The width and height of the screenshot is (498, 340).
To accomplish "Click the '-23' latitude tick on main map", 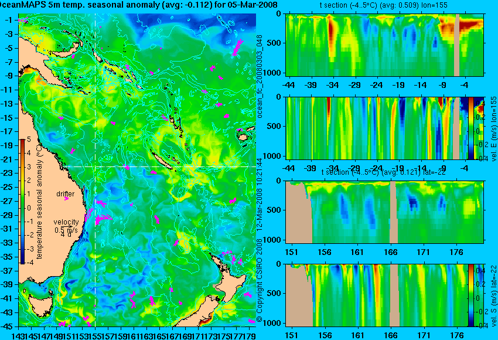I will [8, 173].
